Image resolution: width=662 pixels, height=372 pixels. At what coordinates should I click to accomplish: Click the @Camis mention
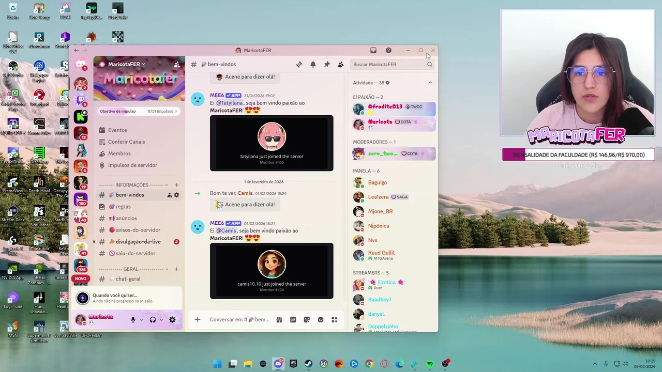coord(226,230)
